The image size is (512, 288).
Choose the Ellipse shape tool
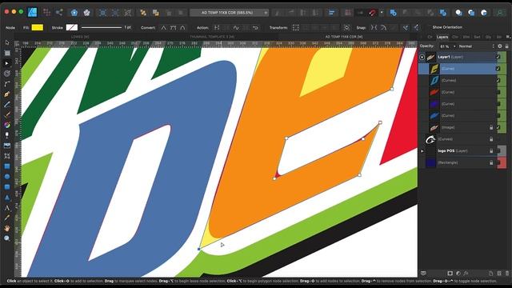7,177
